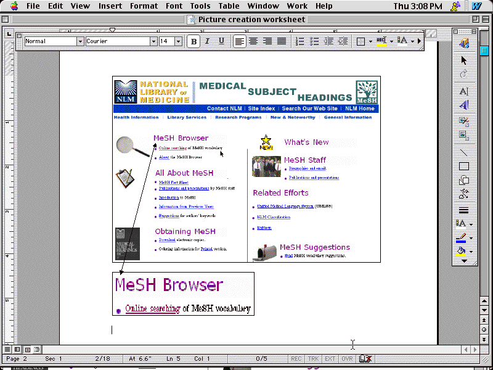Expand the Style dropdown showing Normal

pyautogui.click(x=80, y=41)
